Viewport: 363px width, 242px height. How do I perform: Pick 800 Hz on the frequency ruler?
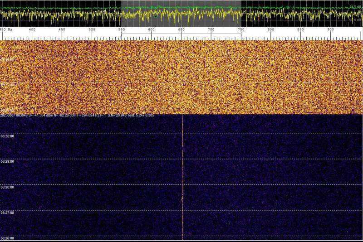[x=271, y=30]
